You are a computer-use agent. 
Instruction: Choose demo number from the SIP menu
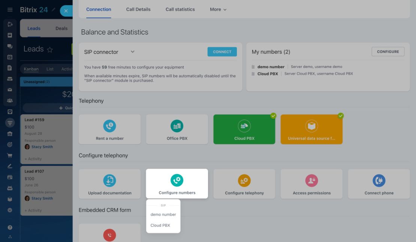tap(163, 214)
